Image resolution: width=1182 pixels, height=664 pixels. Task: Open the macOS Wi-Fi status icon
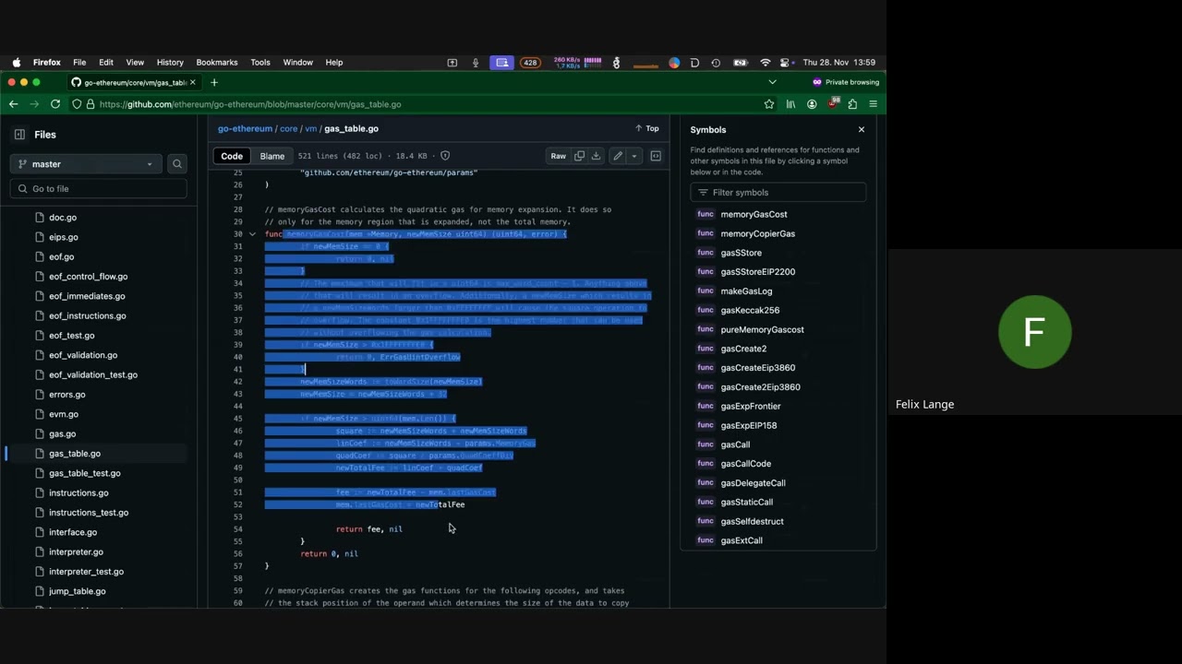(765, 63)
